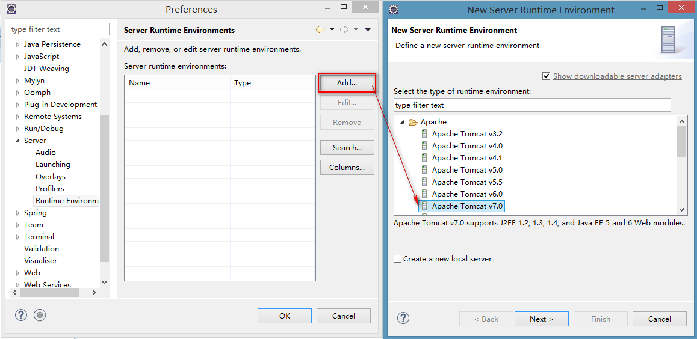Click the Apache Tomcat v4.0 server icon
Image resolution: width=697 pixels, height=339 pixels.
pyautogui.click(x=424, y=146)
